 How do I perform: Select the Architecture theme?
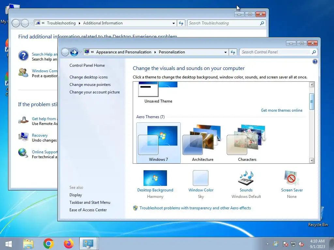coord(203,143)
